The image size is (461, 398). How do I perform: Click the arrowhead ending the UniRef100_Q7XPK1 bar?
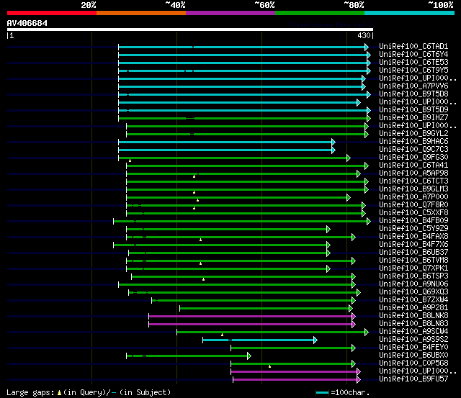coord(328,268)
